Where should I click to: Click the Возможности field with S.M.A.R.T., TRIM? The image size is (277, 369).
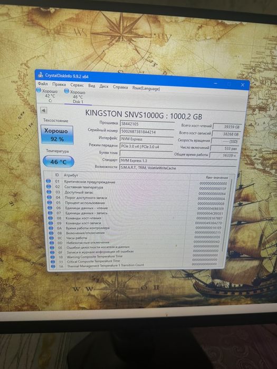(178, 168)
